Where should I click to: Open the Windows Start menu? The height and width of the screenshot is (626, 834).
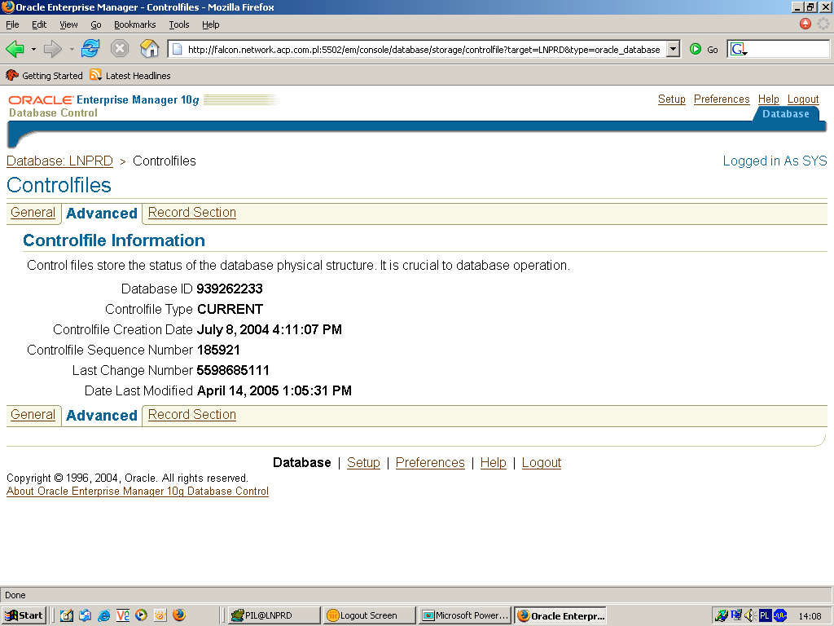(x=24, y=616)
